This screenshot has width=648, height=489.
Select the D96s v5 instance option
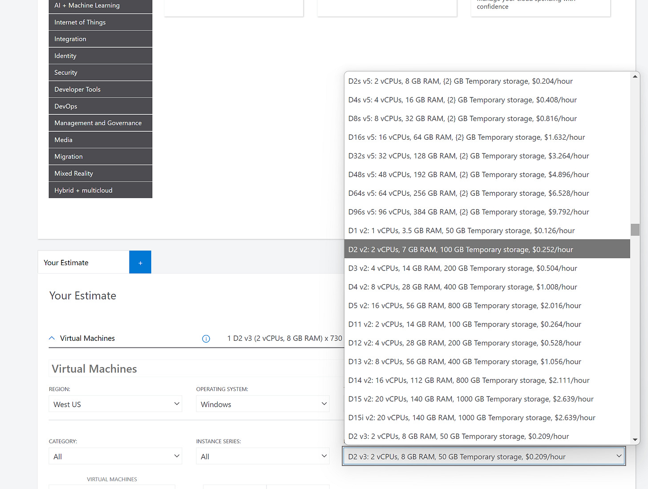point(468,212)
